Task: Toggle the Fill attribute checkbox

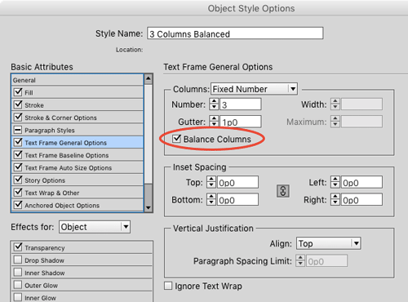Action: [18, 92]
